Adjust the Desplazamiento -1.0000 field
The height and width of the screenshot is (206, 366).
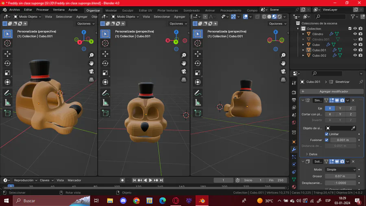point(340,183)
